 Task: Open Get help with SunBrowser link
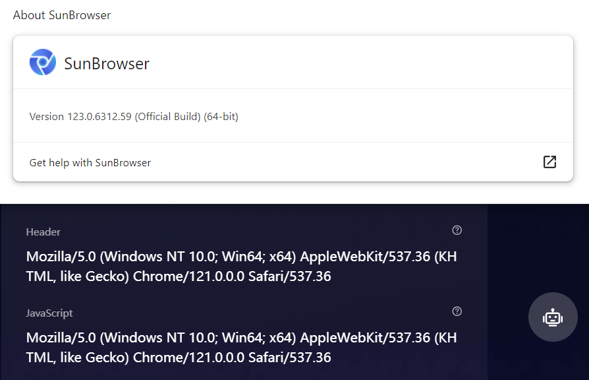coord(90,162)
